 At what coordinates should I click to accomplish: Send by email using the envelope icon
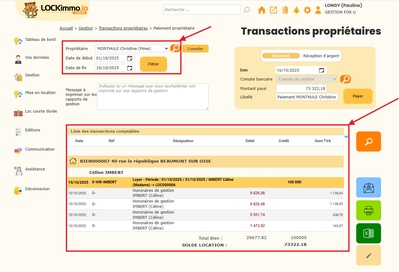pyautogui.click(x=368, y=187)
